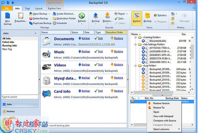Switch to the Explore View ribbon tab
The width and height of the screenshot is (198, 133).
coord(54,9)
